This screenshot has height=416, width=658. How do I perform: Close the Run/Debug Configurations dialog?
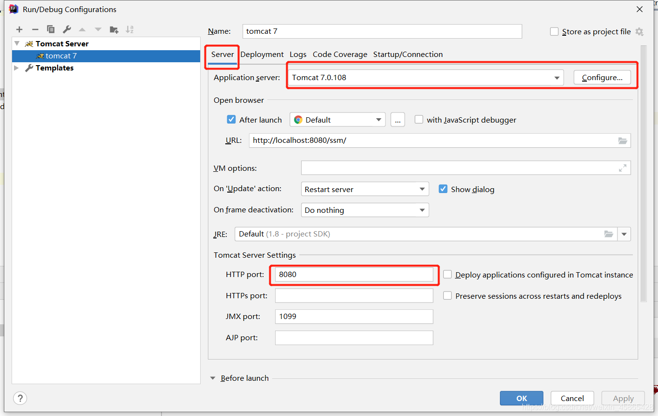pos(640,9)
